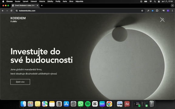Open the Trash in the Dock

point(152,104)
